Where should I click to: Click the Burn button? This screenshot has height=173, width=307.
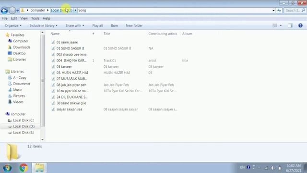point(114,25)
